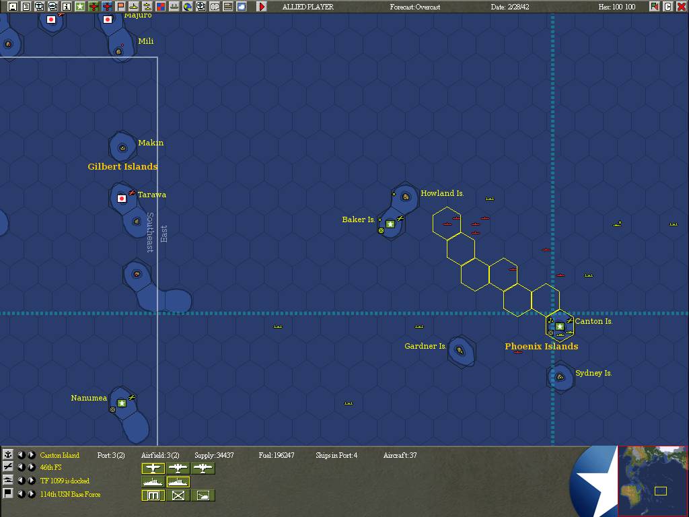Select the third aircraft unit button
This screenshot has width=689, height=517.
(x=203, y=469)
